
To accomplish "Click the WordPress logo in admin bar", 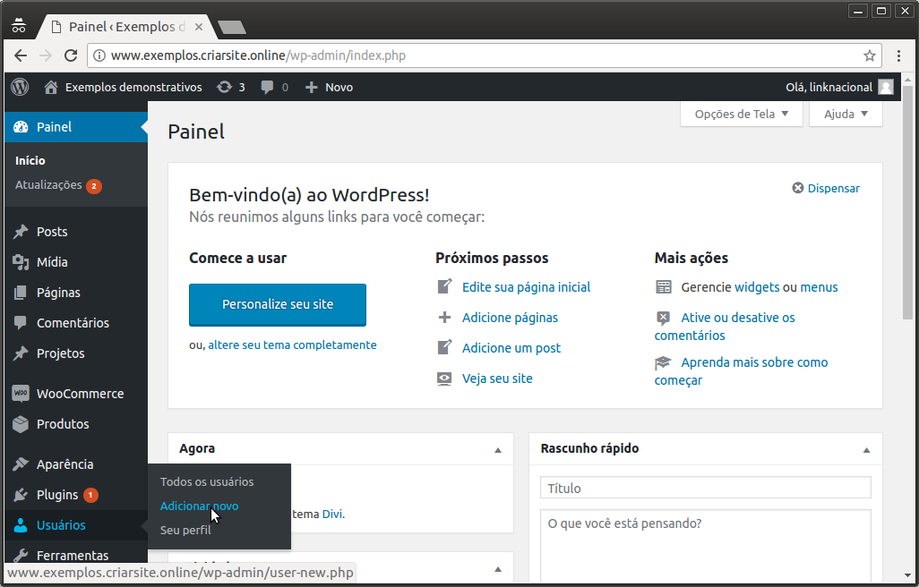I will point(20,87).
